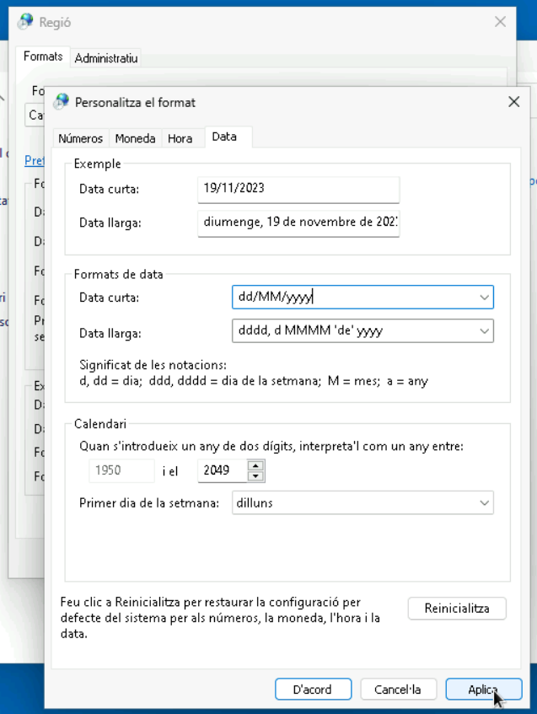The image size is (537, 714).
Task: Click the 2049 year input field
Action: [223, 471]
